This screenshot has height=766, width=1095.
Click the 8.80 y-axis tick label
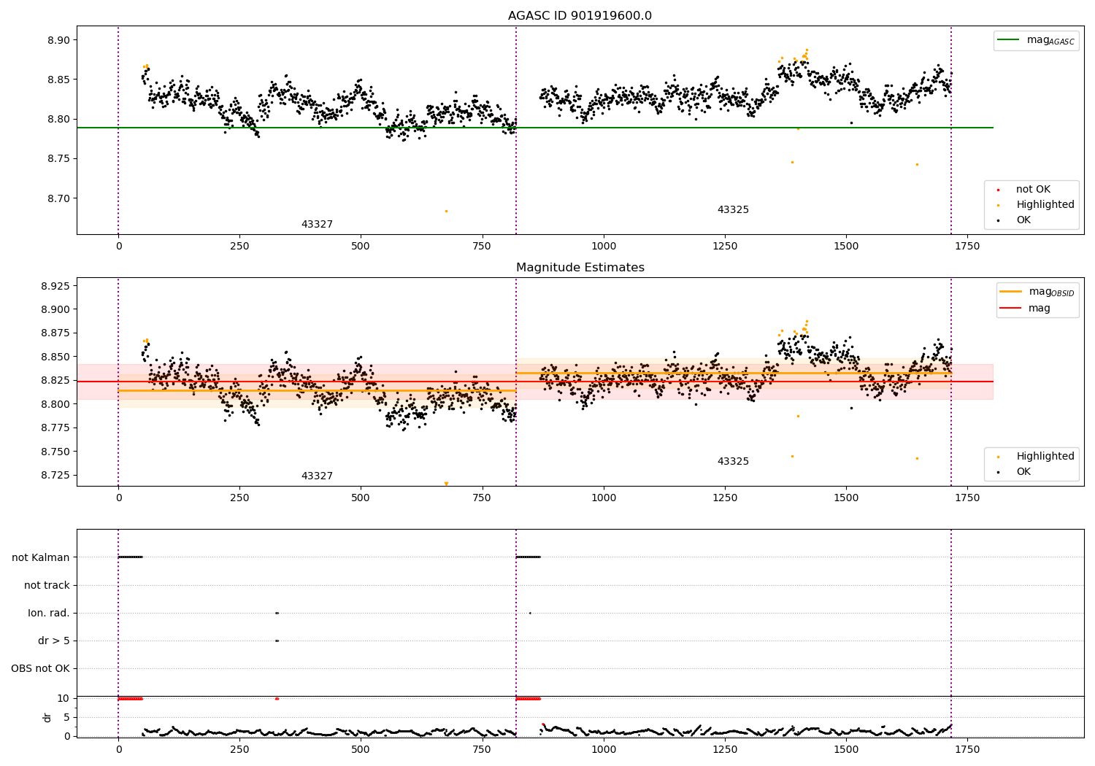(x=58, y=120)
